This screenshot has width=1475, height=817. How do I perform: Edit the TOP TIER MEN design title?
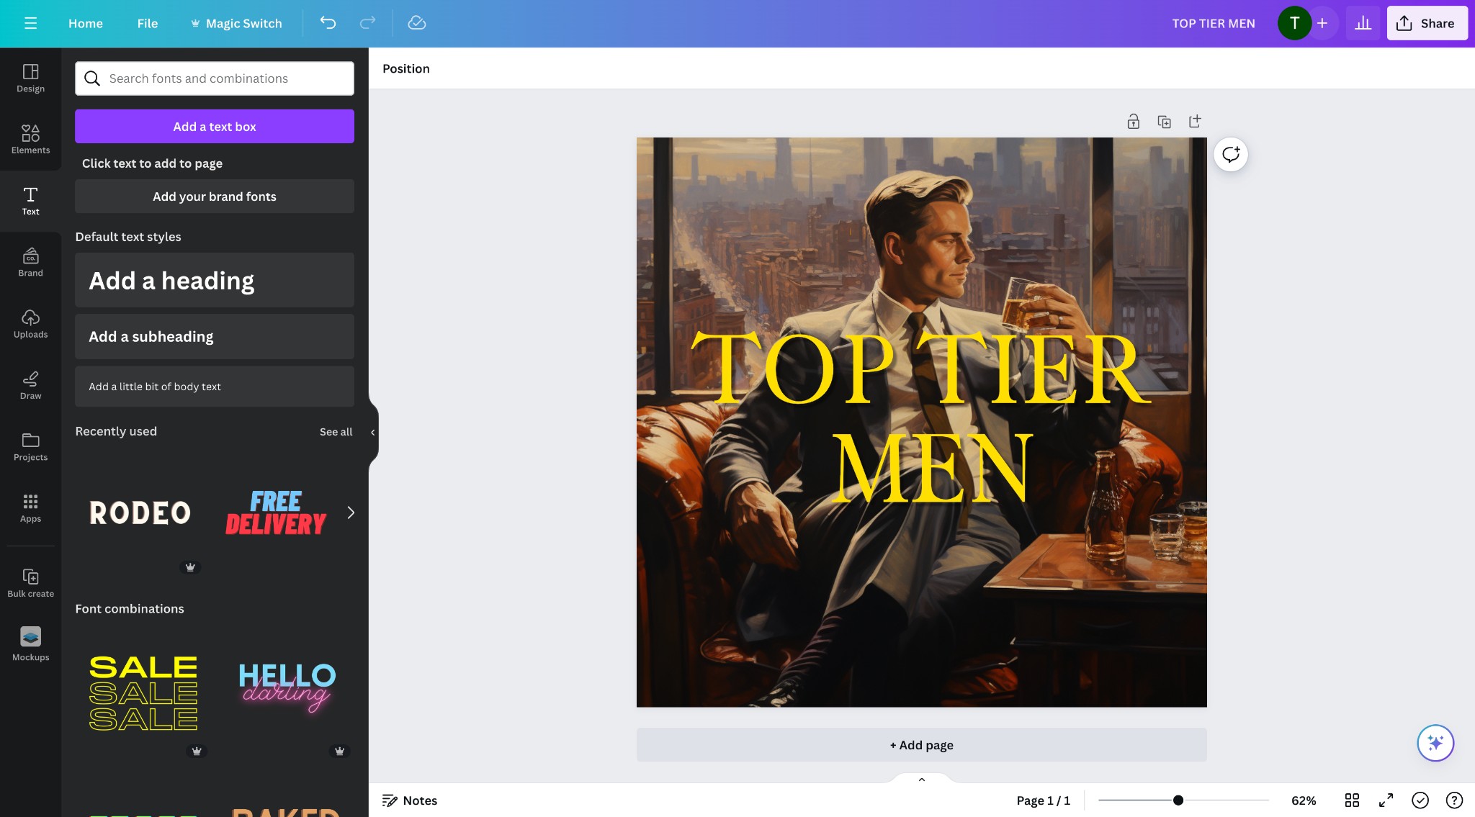click(x=1213, y=23)
